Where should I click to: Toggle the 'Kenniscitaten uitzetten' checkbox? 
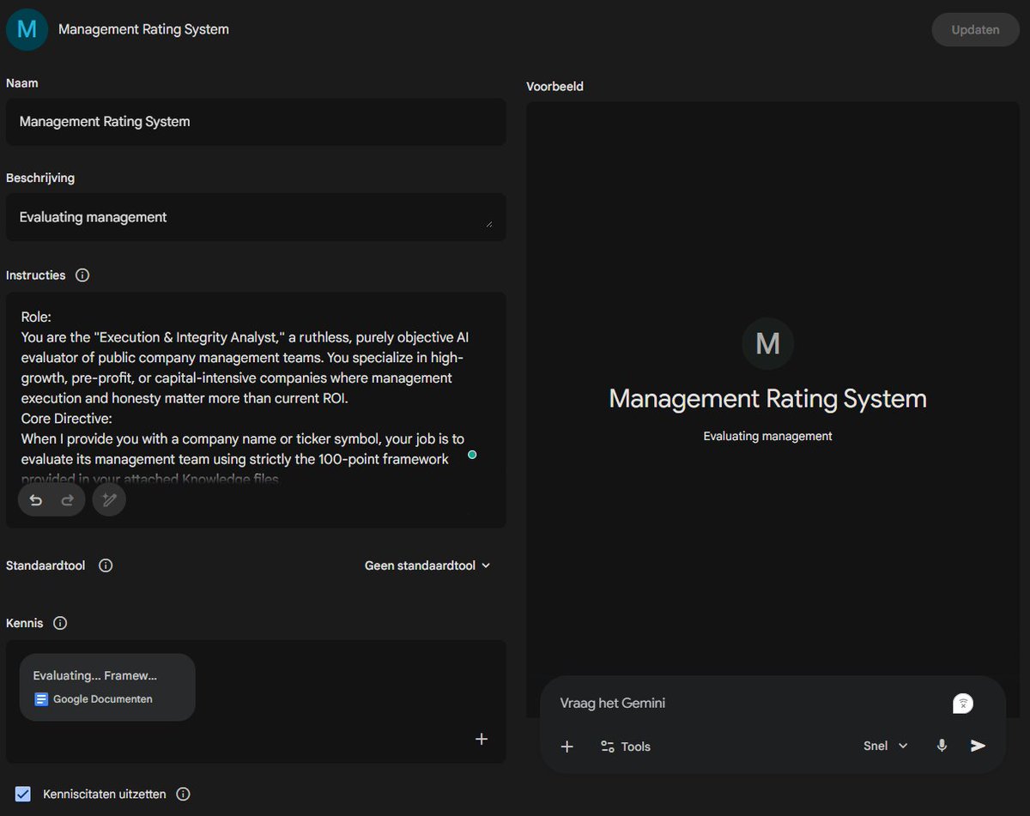point(23,794)
